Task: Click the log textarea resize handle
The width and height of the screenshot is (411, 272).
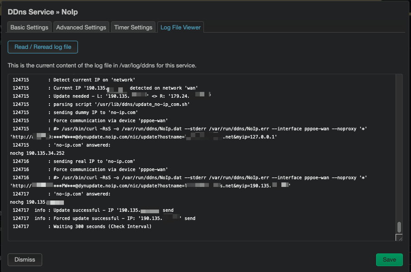Action: click(399, 238)
